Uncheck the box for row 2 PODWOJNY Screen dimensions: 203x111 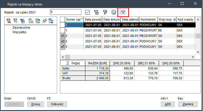(x=63, y=41)
